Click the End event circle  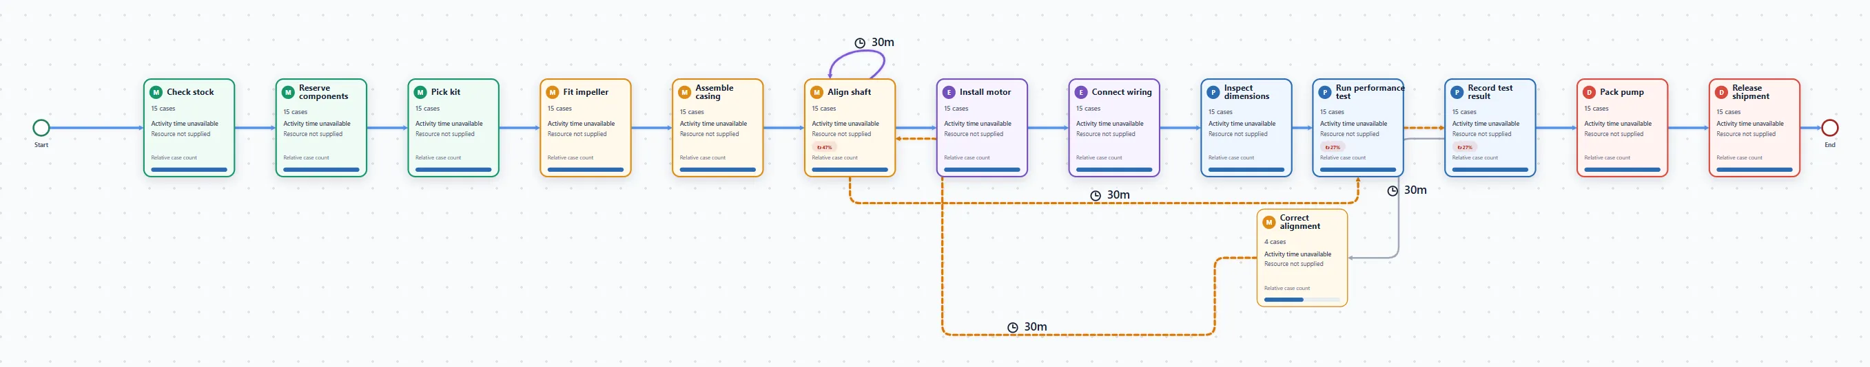pos(1830,128)
